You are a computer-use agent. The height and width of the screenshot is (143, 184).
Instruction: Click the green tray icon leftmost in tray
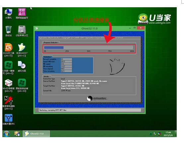(x=151, y=134)
